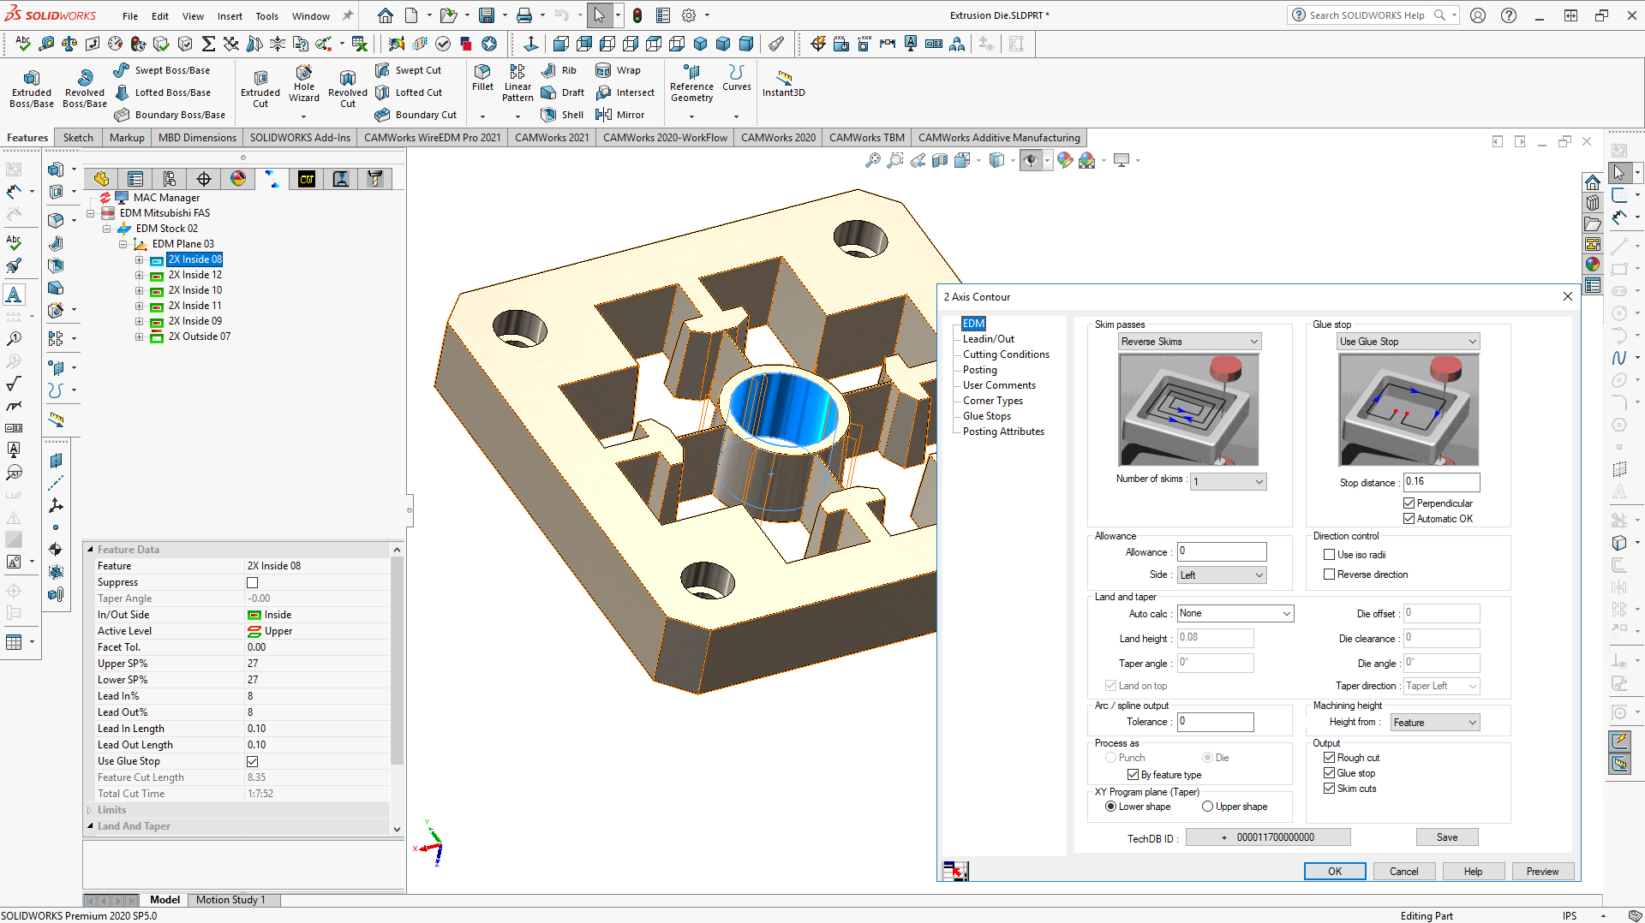Collapse the EDM Plane 03 tree node
The height and width of the screenshot is (923, 1645).
coord(123,244)
